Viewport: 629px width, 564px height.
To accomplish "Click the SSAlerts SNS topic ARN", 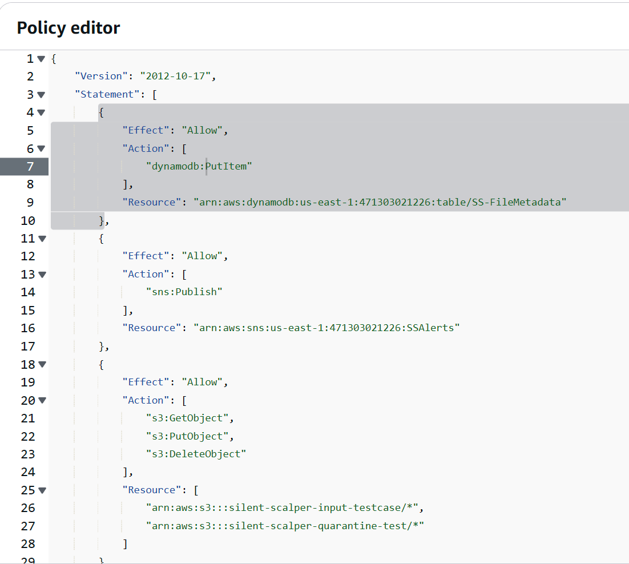I will [x=326, y=328].
